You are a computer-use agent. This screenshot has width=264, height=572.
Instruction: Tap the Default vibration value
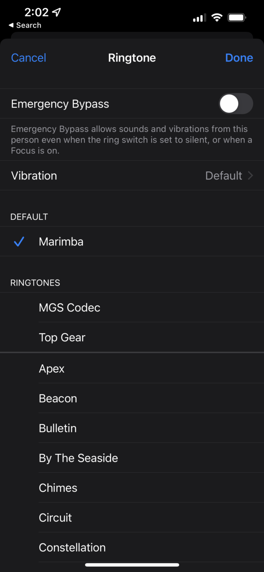224,175
